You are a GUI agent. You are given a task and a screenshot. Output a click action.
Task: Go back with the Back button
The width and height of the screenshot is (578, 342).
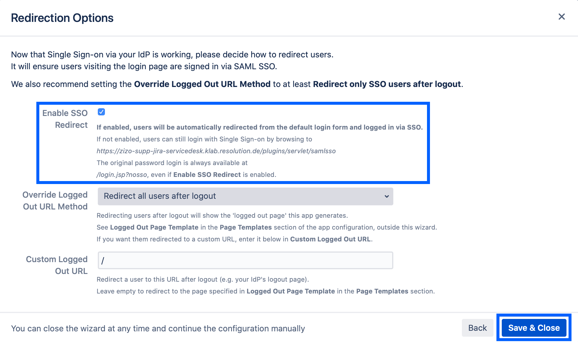477,328
